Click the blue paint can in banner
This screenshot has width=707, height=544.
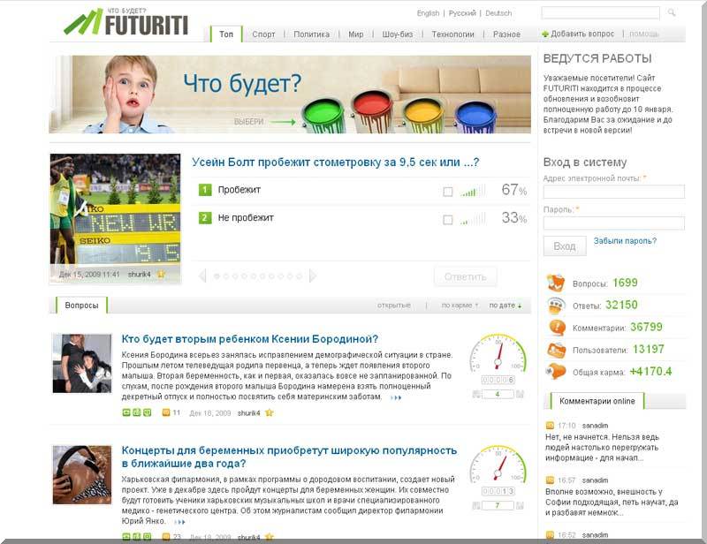coord(475,117)
